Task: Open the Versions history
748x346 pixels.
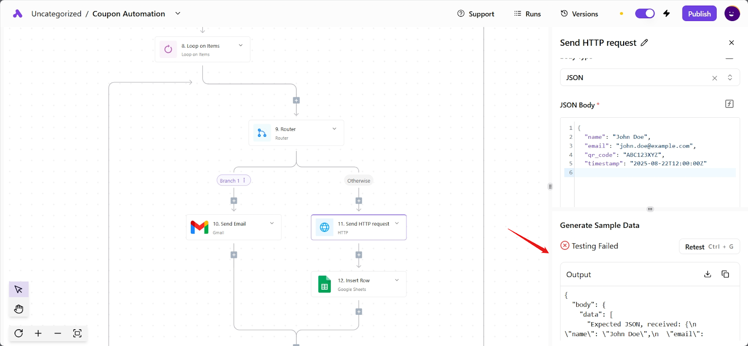Action: (580, 14)
